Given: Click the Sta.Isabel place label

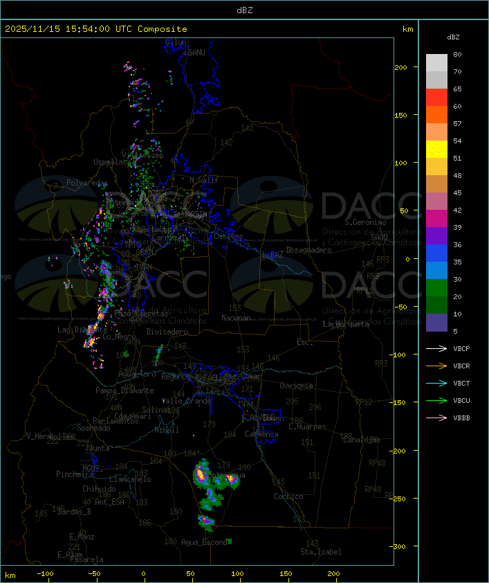Looking at the screenshot, I should point(321,552).
